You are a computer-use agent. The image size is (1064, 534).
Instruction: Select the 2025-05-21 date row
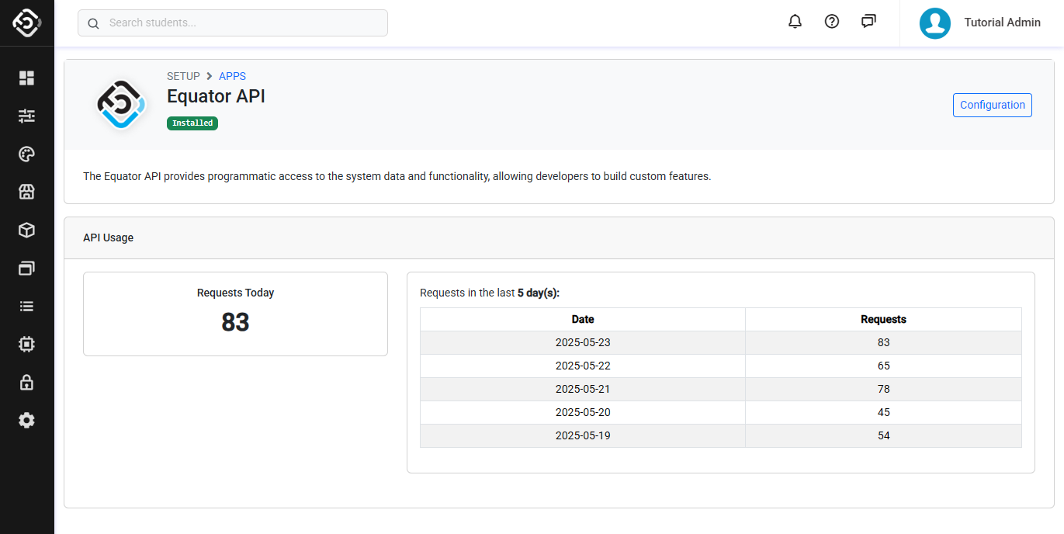tap(583, 389)
